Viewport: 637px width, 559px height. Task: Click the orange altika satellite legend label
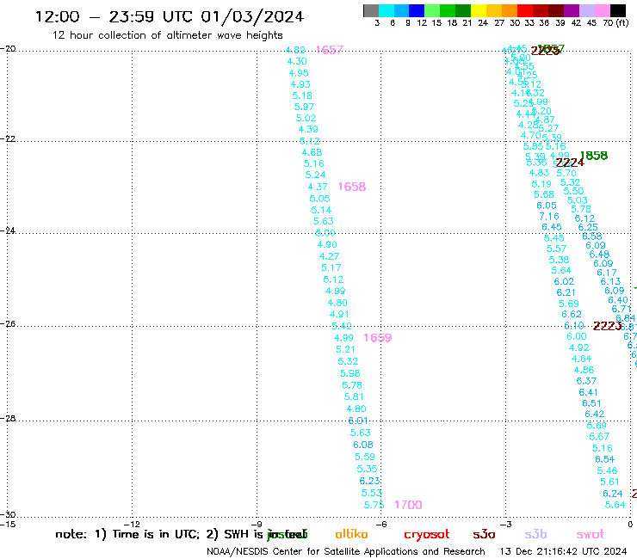click(x=351, y=534)
